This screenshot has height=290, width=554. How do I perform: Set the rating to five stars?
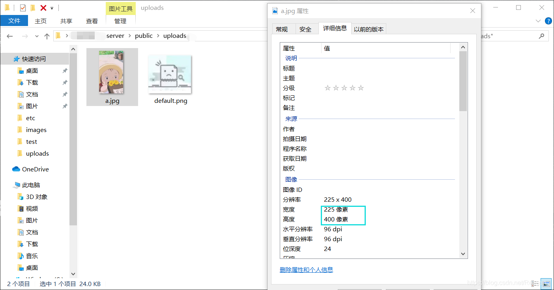pyautogui.click(x=361, y=87)
